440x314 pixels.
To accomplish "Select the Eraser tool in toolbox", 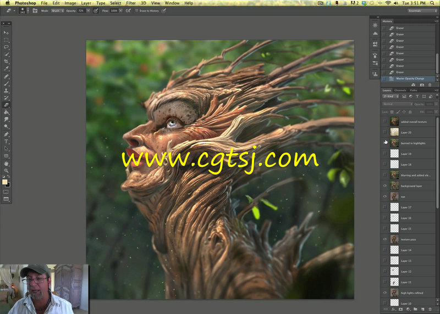I will click(6, 105).
